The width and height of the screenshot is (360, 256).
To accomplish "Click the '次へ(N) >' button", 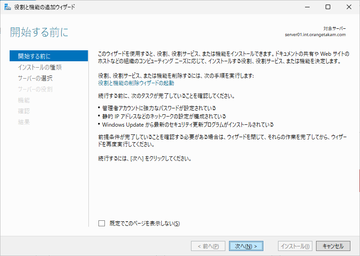I will coord(246,246).
